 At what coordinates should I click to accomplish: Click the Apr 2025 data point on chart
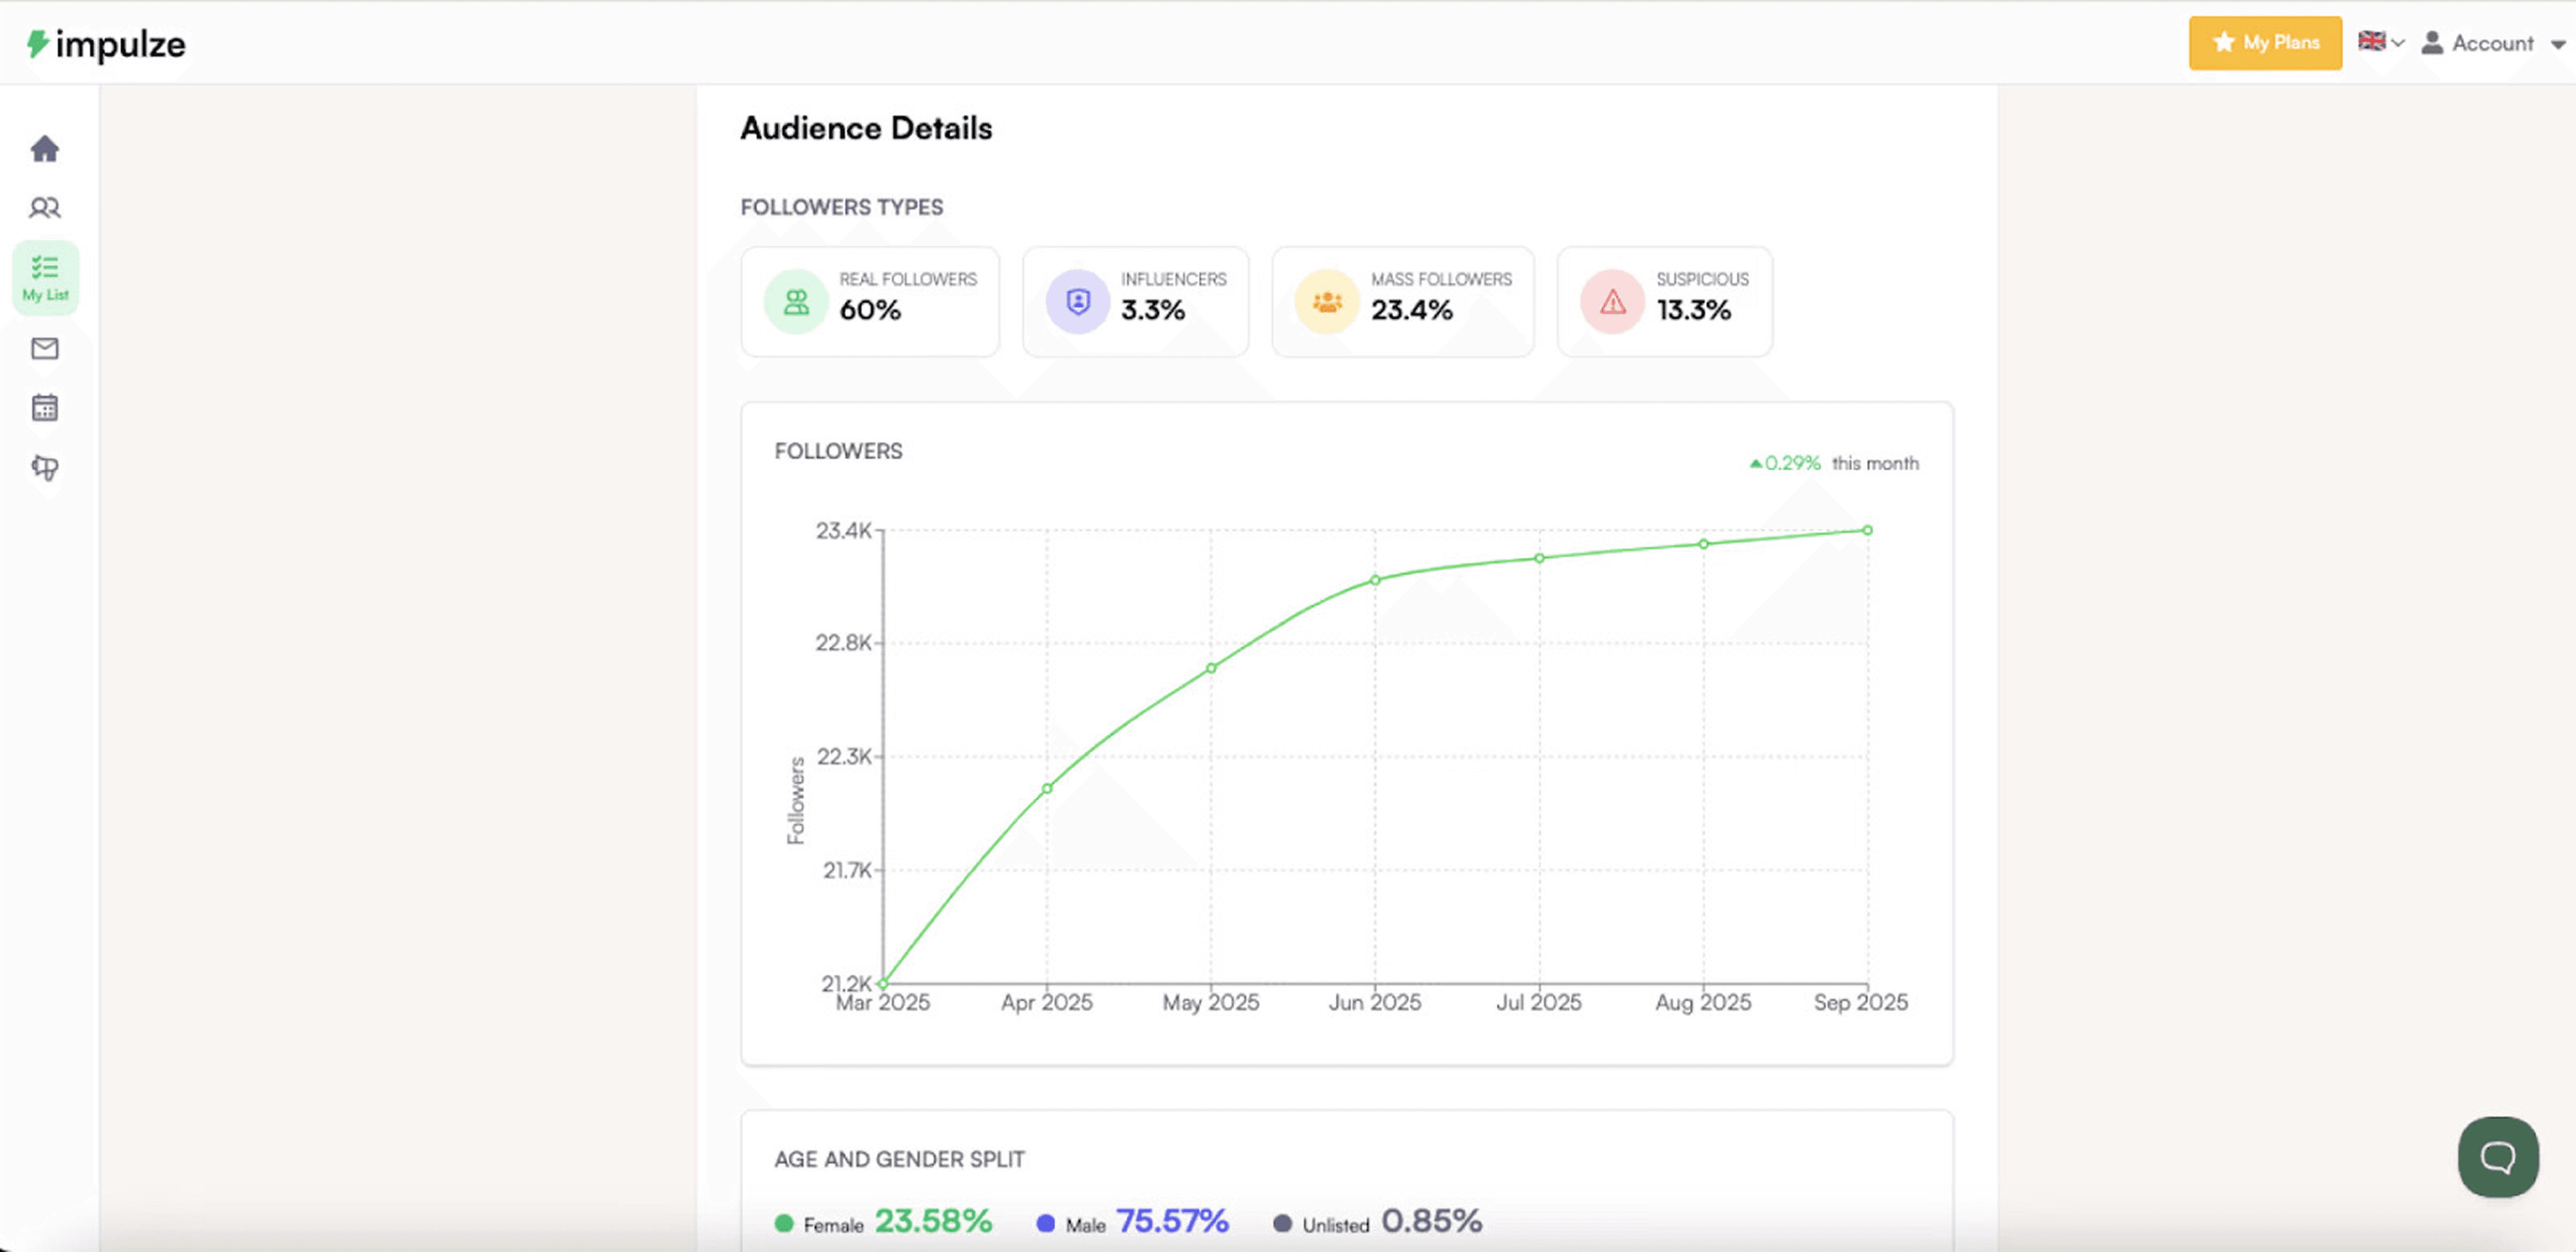1047,789
